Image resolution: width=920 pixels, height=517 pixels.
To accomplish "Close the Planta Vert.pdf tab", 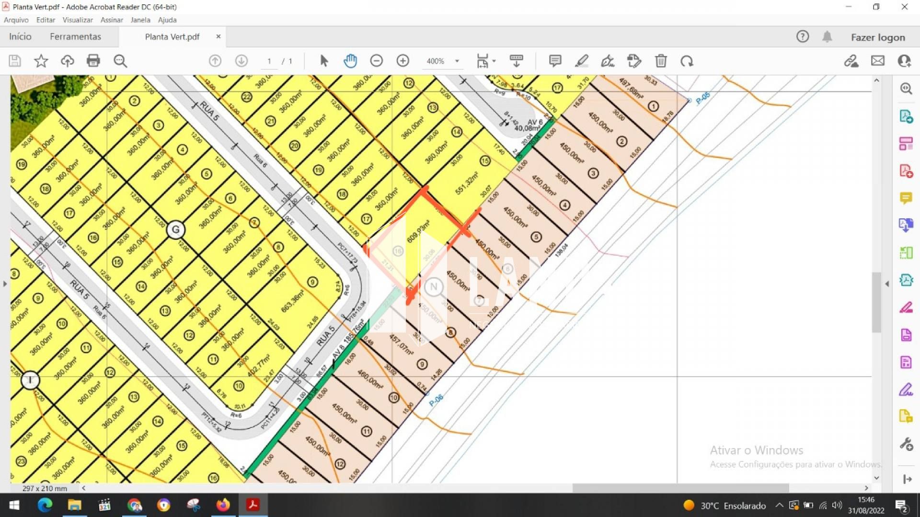I will coord(218,36).
